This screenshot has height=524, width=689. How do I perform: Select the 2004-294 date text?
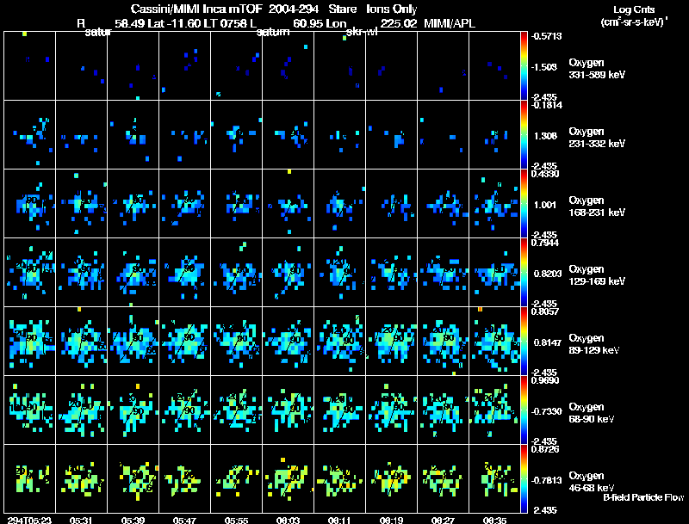(294, 9)
